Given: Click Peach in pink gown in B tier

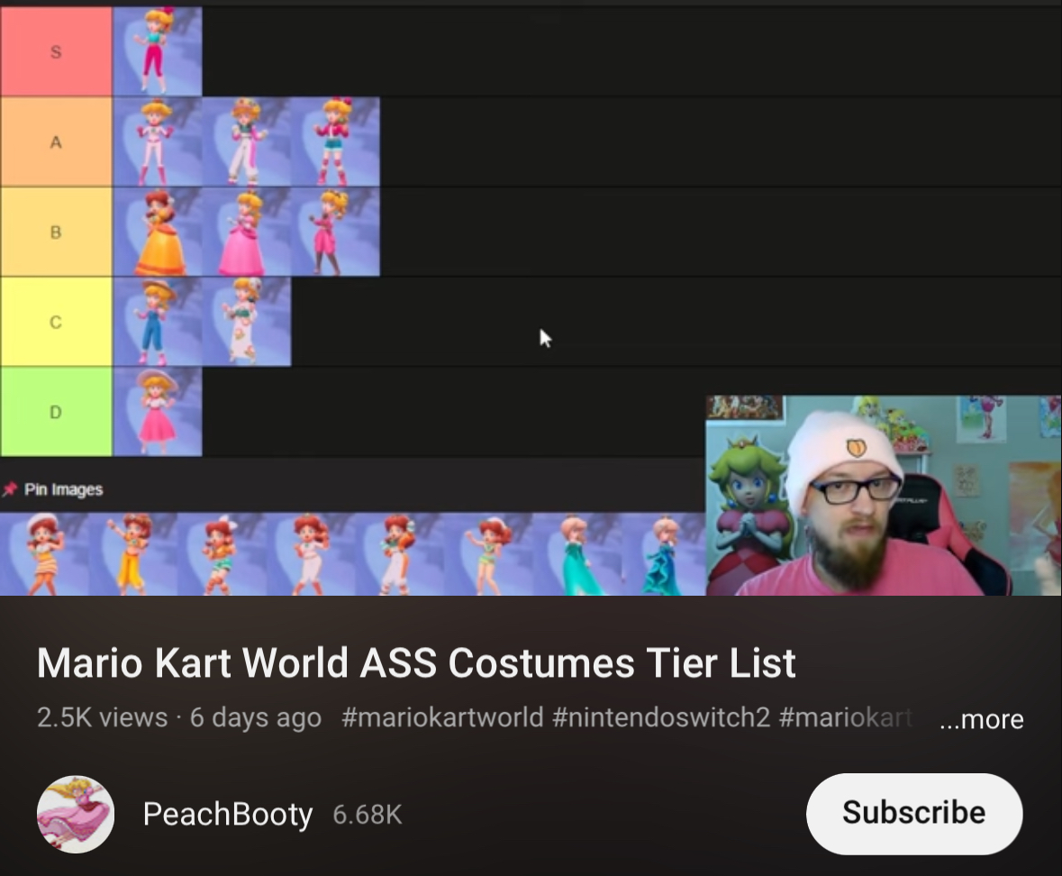Looking at the screenshot, I should pyautogui.click(x=247, y=232).
